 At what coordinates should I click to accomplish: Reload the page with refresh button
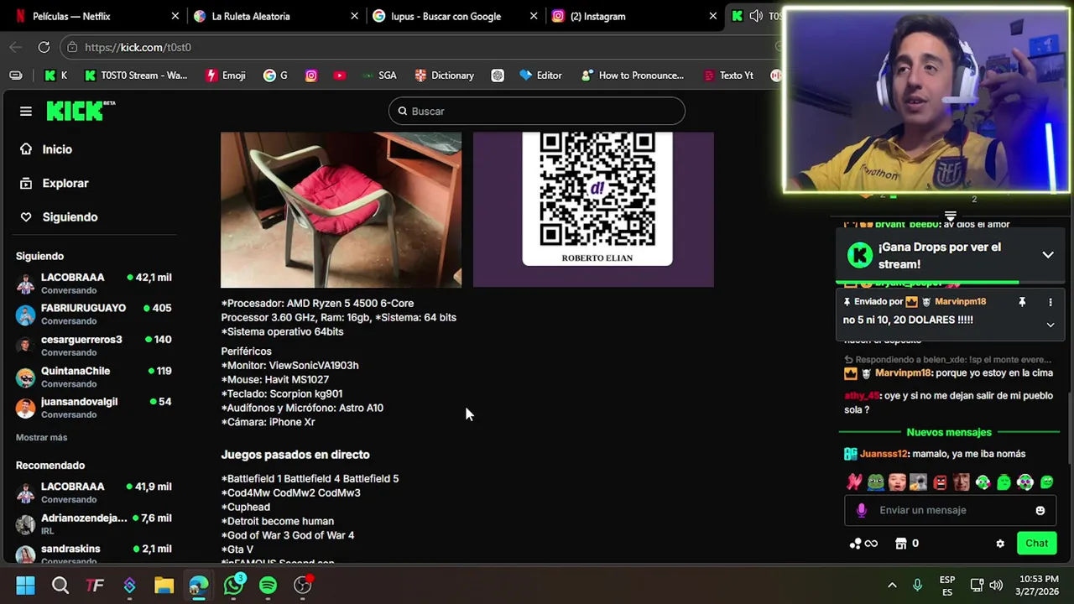click(44, 47)
